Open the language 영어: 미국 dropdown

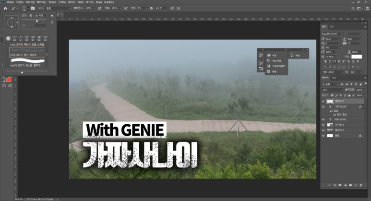coord(333,72)
